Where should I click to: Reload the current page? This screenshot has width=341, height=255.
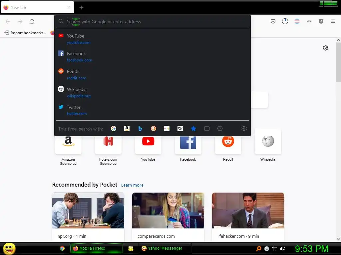32,22
